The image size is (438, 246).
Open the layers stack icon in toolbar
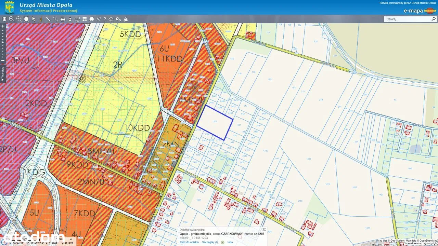(4, 19)
